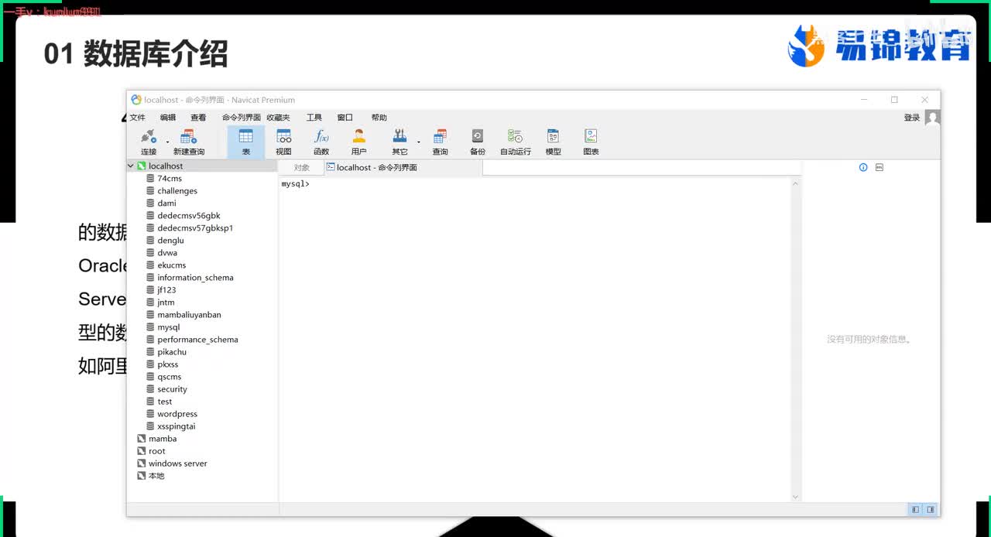Select the mamba connection

click(163, 439)
